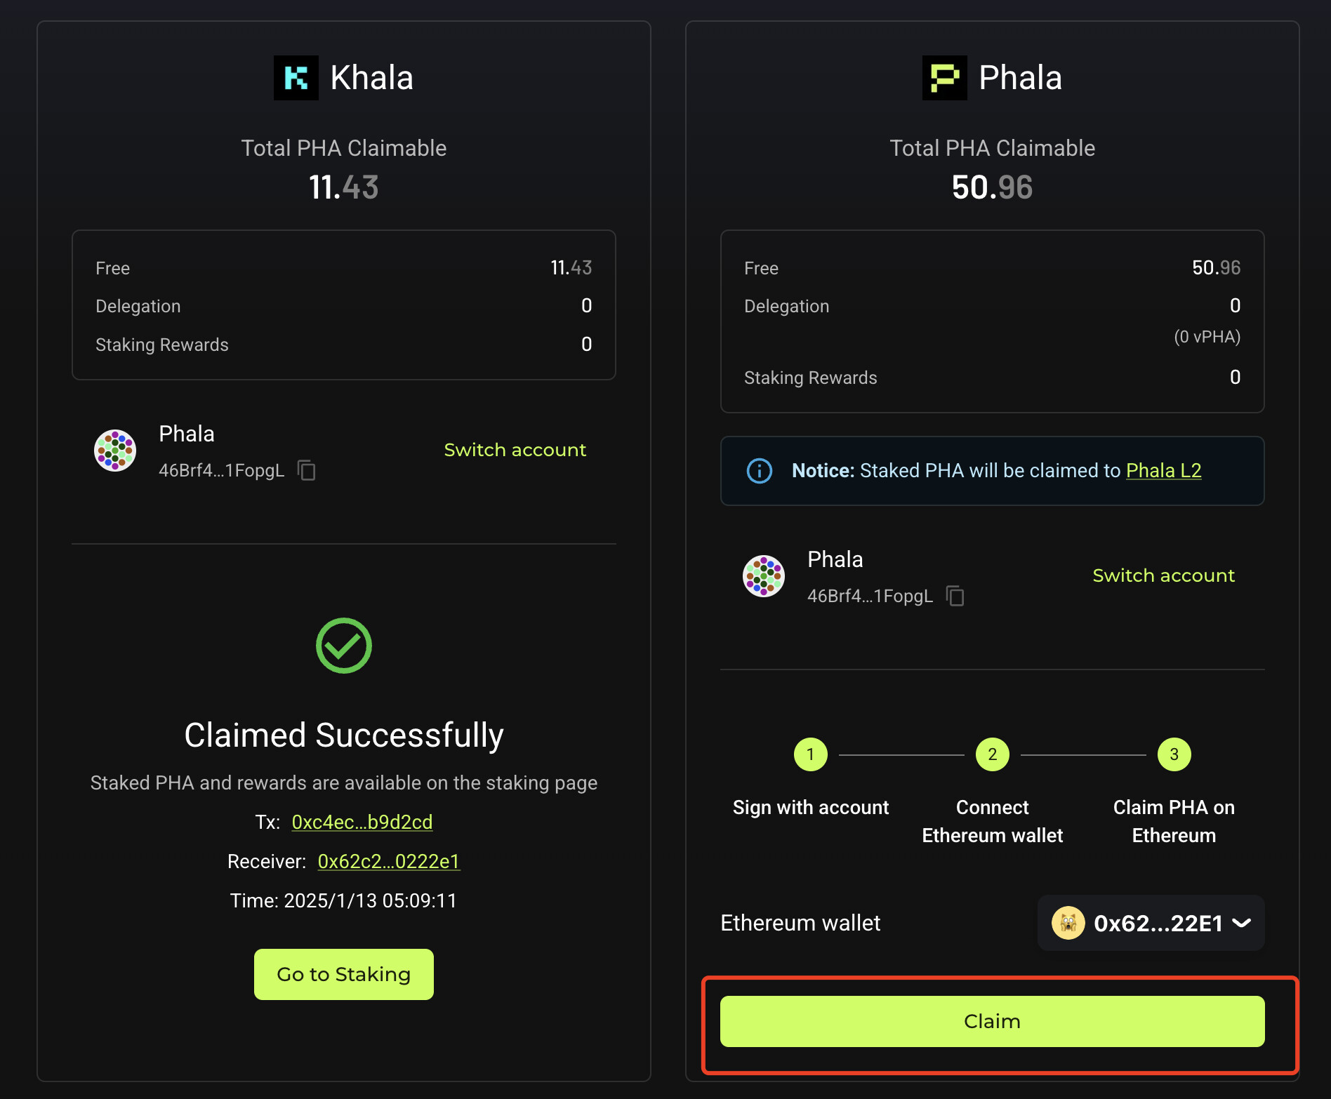The image size is (1331, 1099).
Task: Open the Phala L2 link
Action: click(x=1163, y=470)
